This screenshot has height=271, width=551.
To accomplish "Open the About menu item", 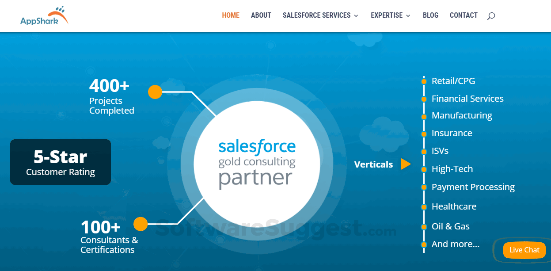I will [261, 15].
